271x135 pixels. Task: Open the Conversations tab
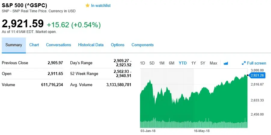pos(59,45)
